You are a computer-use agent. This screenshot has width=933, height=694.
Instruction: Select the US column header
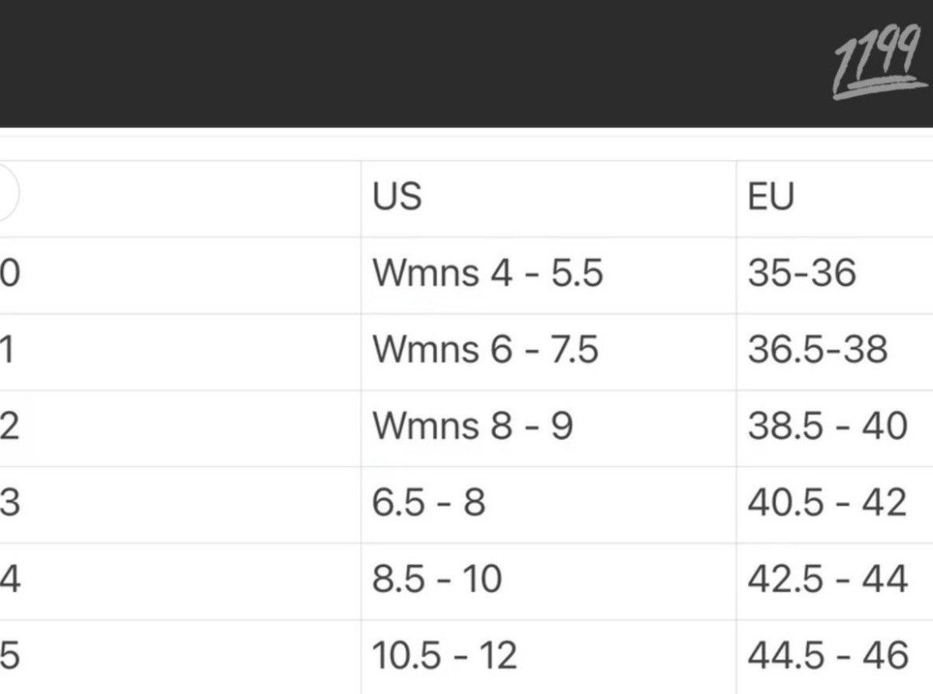[396, 196]
